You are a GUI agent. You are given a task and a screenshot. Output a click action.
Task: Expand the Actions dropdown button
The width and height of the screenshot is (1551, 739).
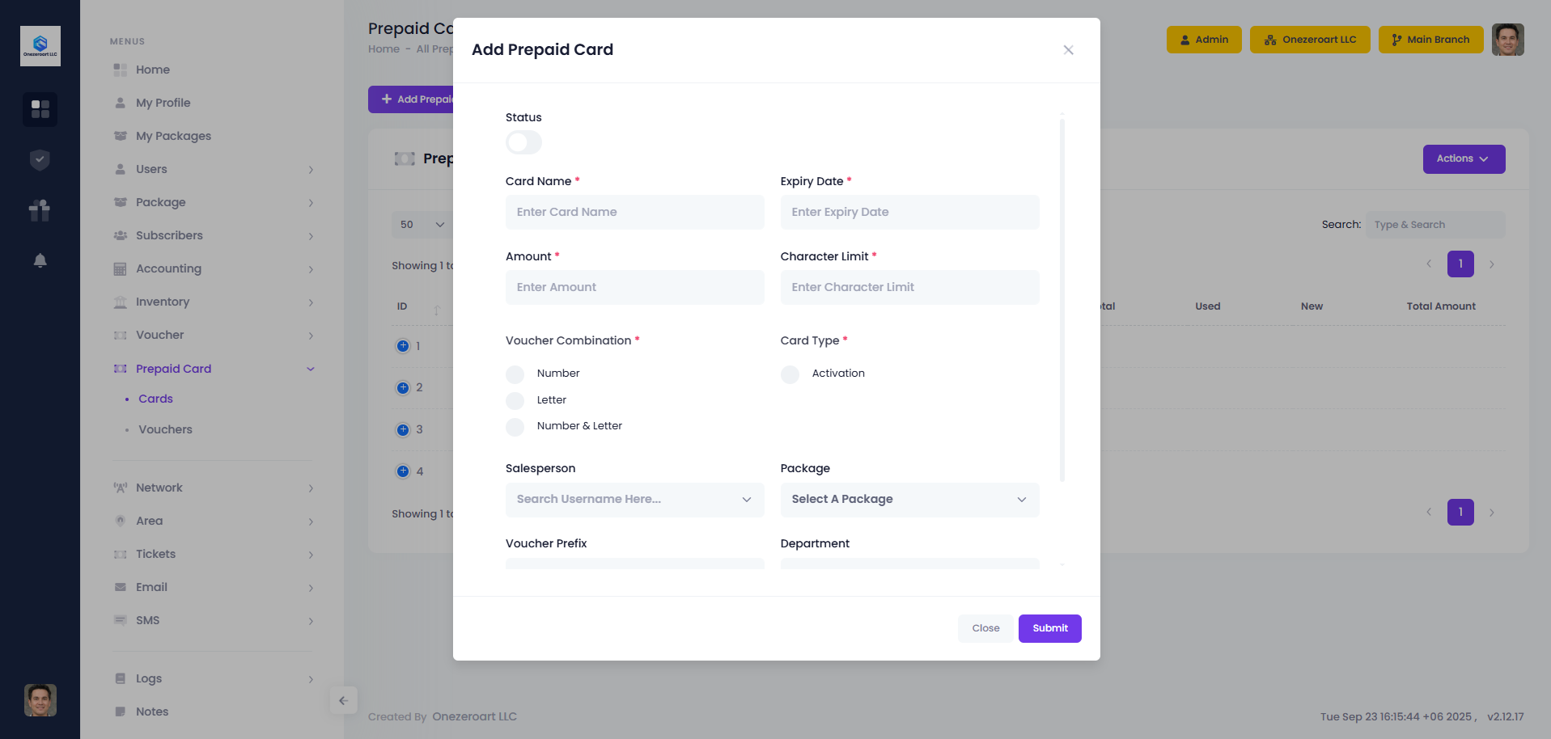(1464, 159)
